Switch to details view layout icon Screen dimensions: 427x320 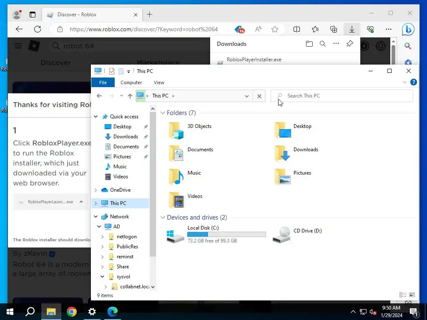point(403,295)
